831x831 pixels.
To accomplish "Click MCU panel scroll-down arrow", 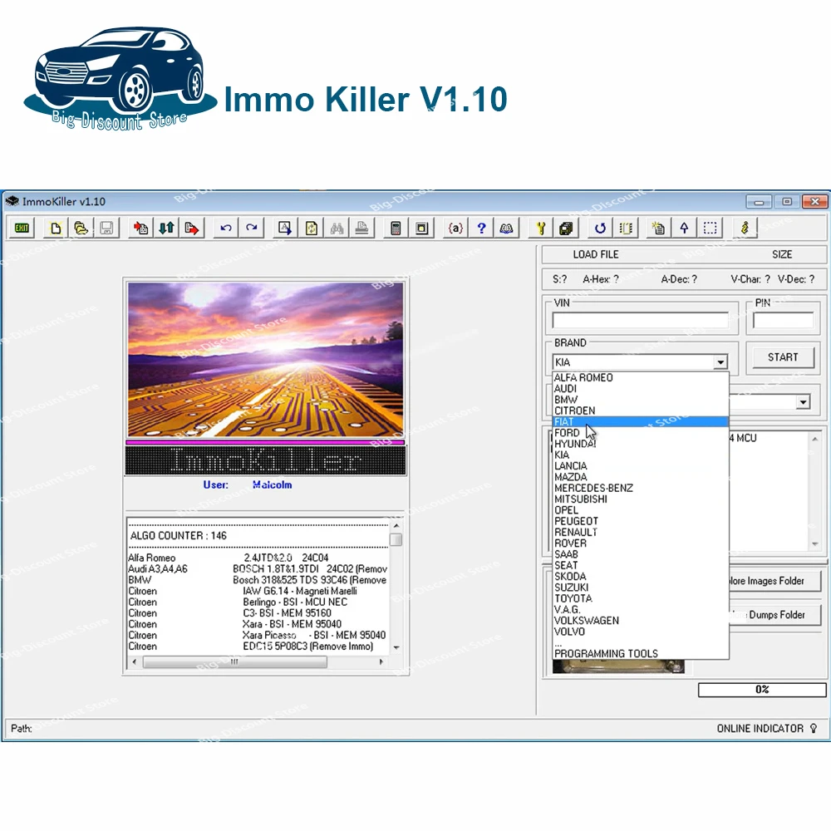I will pyautogui.click(x=815, y=544).
